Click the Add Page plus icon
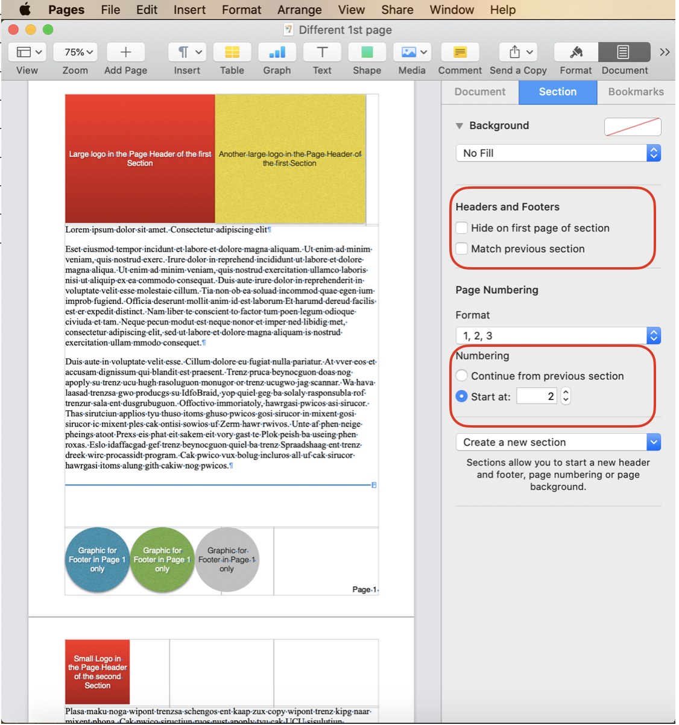The image size is (679, 725). tap(125, 52)
